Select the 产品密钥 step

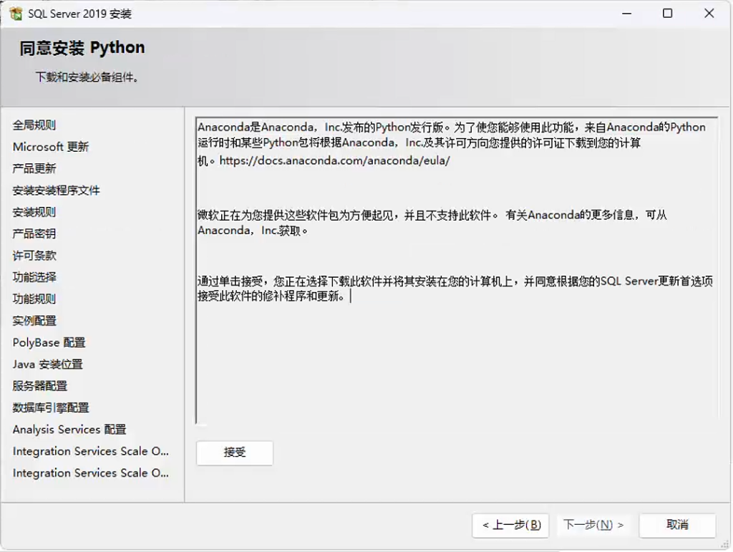point(34,233)
